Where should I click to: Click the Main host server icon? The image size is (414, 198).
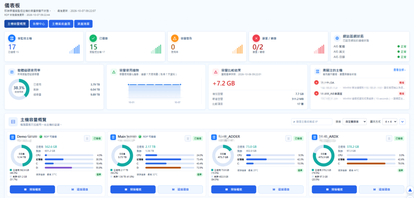click(x=113, y=137)
